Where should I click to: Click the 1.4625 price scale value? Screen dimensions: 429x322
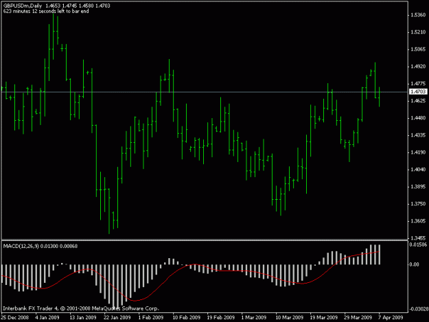(418, 101)
